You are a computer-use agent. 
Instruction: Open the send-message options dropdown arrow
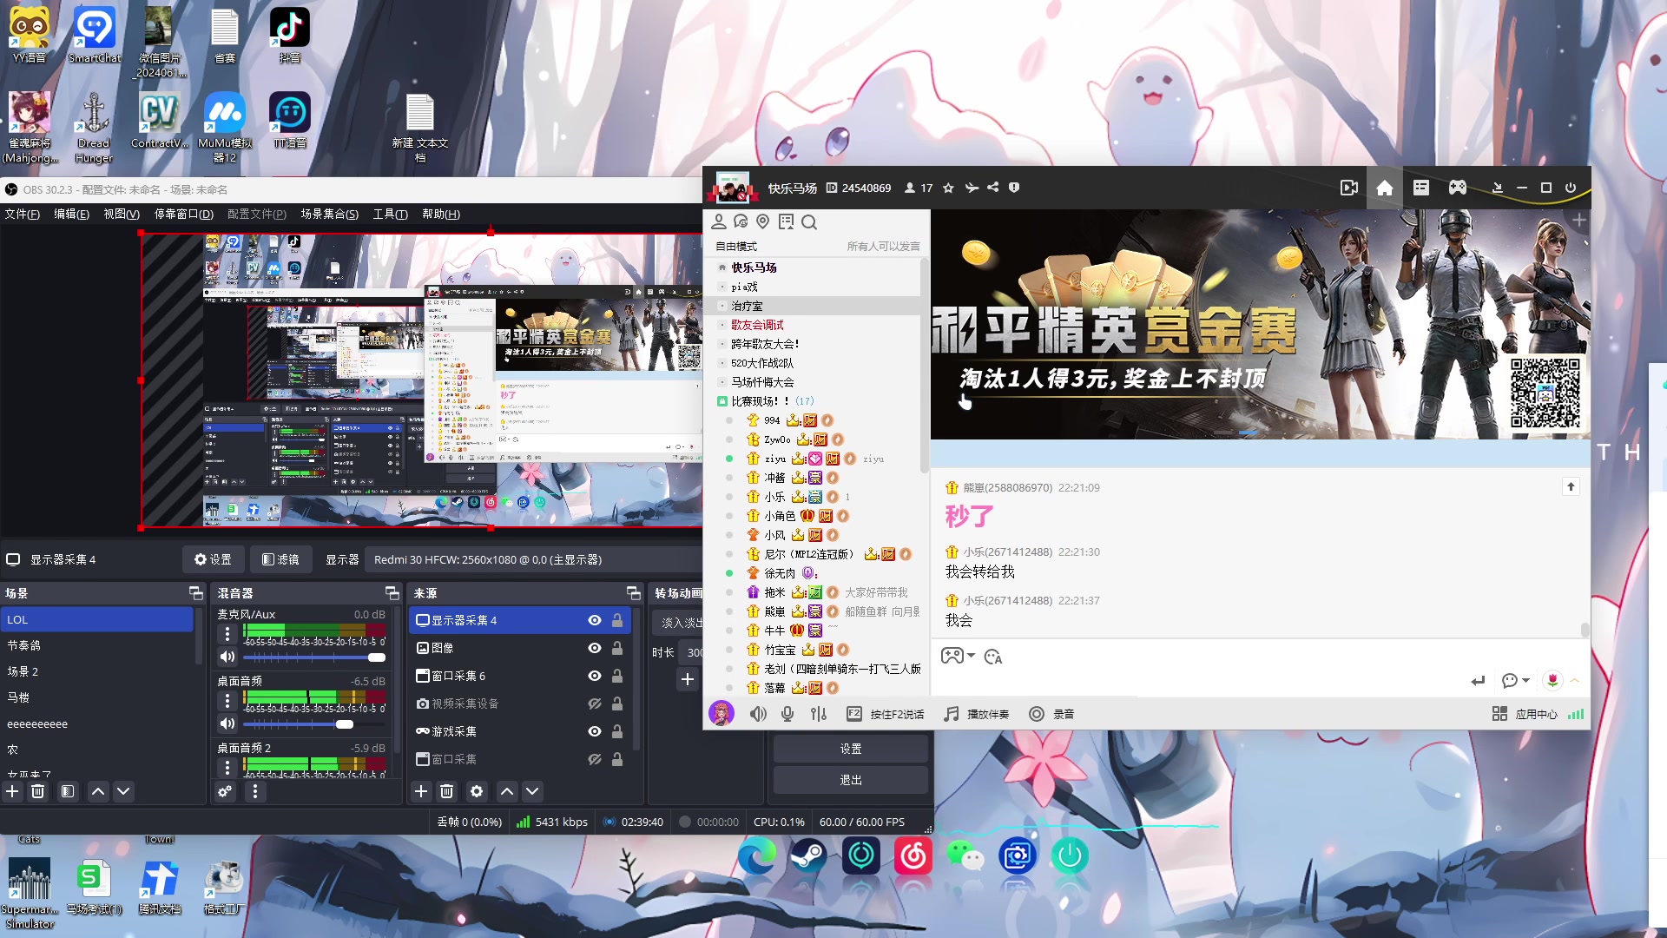point(1525,680)
